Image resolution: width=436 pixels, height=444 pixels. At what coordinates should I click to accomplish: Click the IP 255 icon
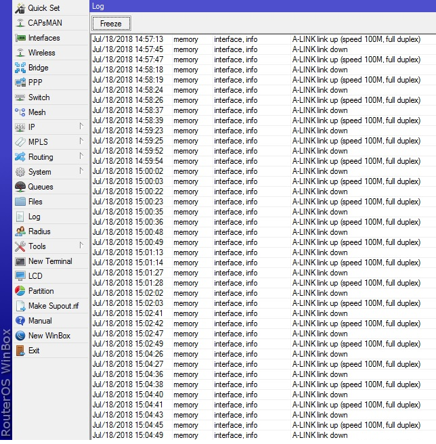[20, 127]
